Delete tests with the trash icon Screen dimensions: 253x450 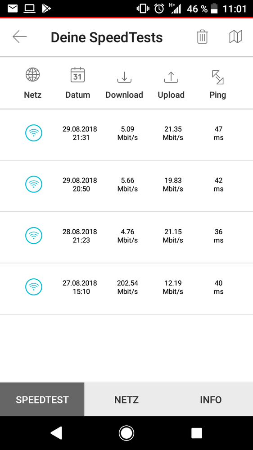point(202,37)
